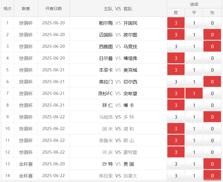This screenshot has height=182, width=223.
Task: Pick draw option 1 for 本菲卡 VS 奥克城
Action: coord(194,70)
